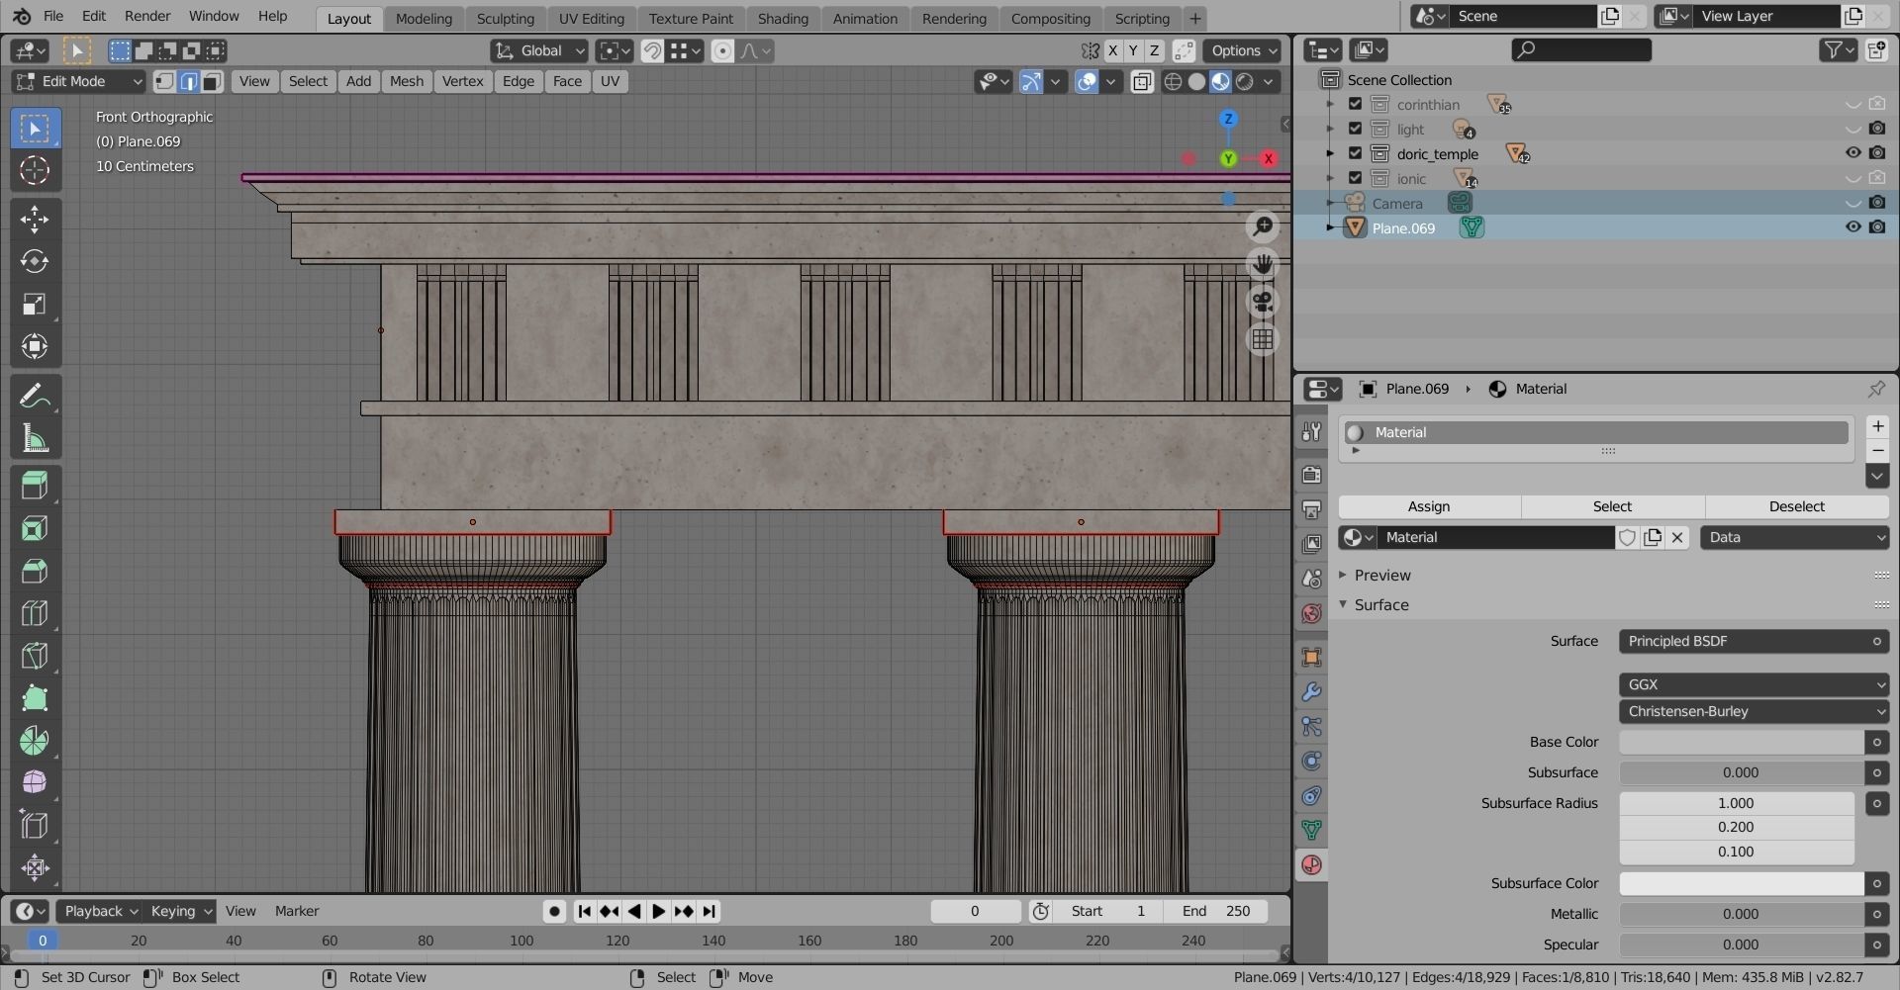Viewport: 1900px width, 990px height.
Task: Play the animation forward
Action: click(658, 912)
